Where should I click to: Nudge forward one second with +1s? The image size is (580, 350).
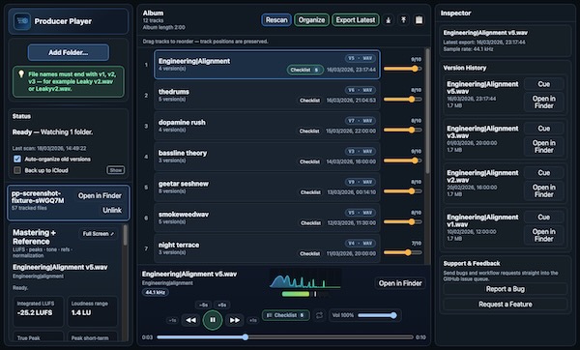[x=252, y=320]
